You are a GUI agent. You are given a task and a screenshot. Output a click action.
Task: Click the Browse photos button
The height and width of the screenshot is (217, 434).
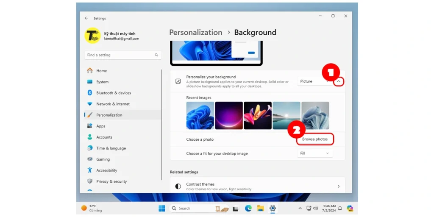315,139
